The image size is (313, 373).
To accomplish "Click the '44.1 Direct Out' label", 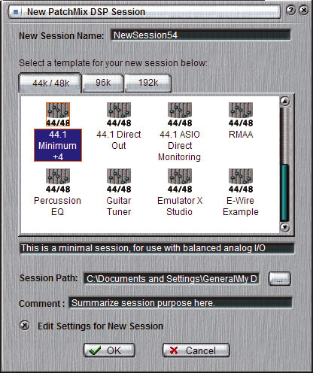I will pyautogui.click(x=119, y=140).
